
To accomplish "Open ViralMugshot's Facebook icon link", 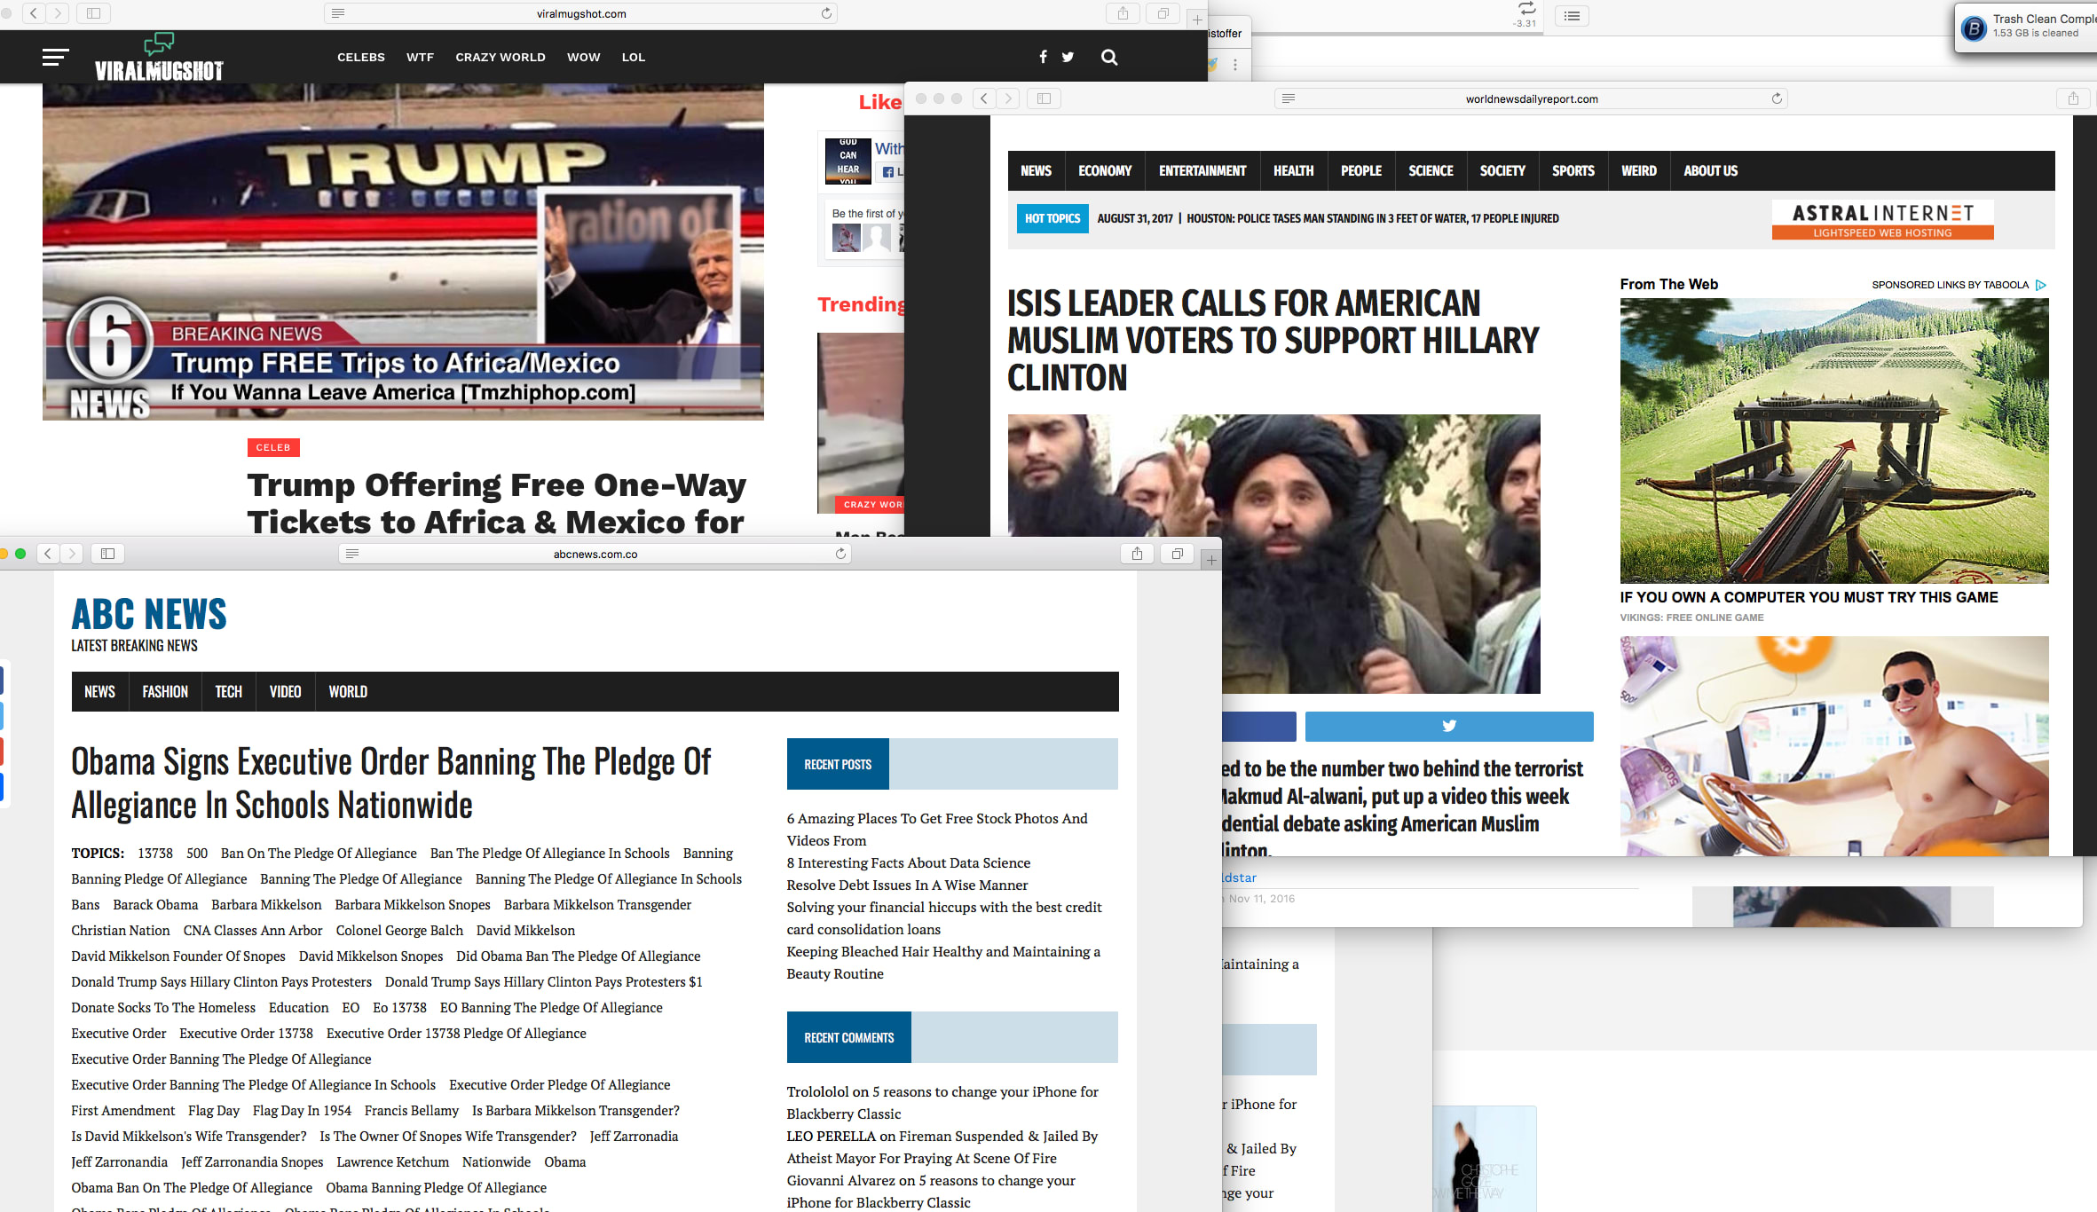I will click(1043, 57).
